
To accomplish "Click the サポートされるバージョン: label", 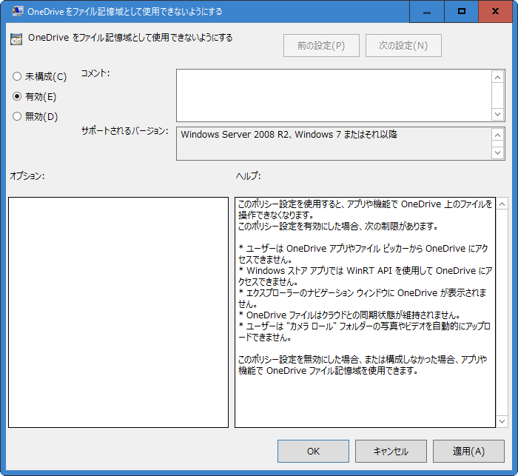I will pyautogui.click(x=125, y=131).
